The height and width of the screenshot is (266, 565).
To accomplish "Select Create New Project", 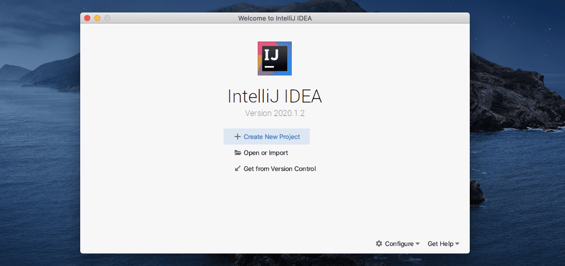I will [x=267, y=136].
